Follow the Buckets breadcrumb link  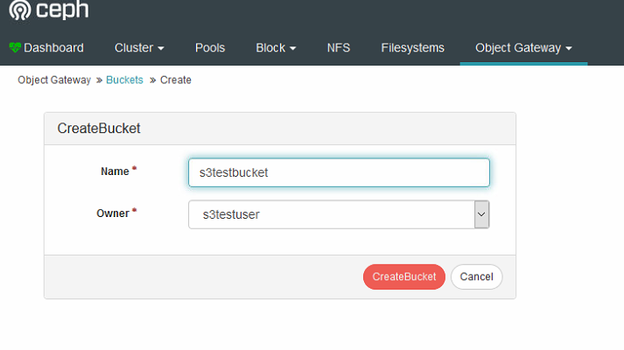coord(124,80)
